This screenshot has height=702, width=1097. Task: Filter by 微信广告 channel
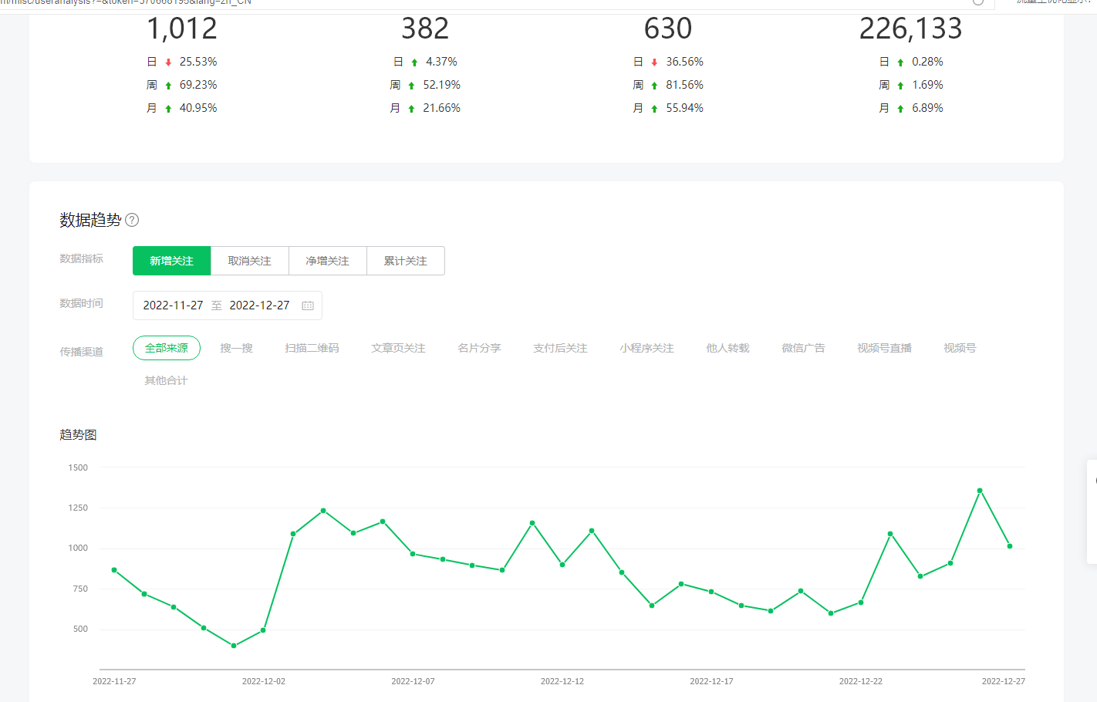803,348
